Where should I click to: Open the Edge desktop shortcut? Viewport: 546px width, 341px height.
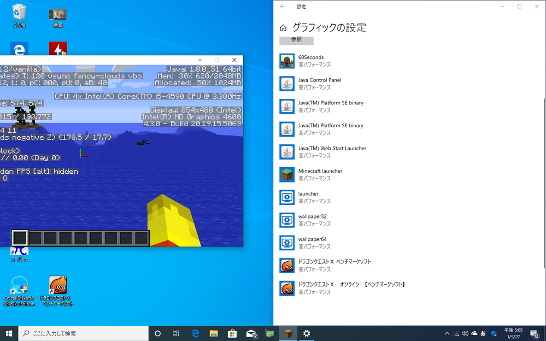(19, 49)
